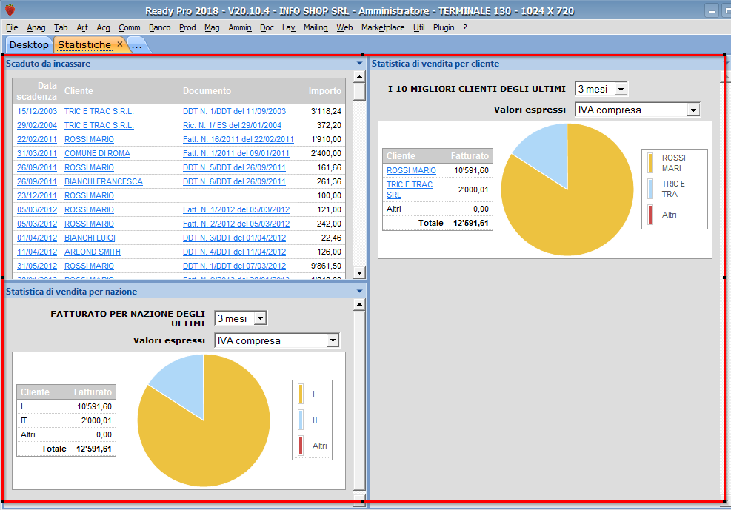Collapse Statistica di vendita per nazione panel
Image resolution: width=731 pixels, height=510 pixels.
coord(360,292)
